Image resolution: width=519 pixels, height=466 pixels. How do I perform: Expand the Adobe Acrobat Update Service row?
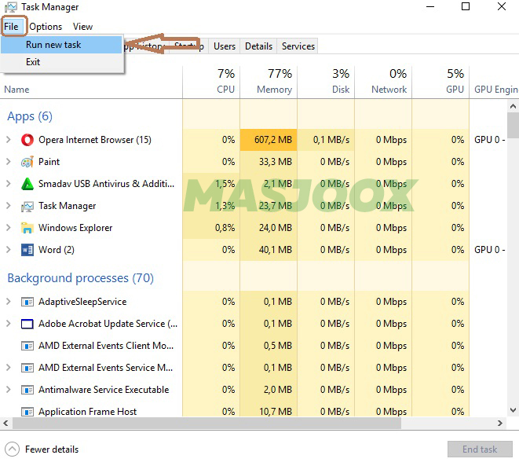[9, 323]
